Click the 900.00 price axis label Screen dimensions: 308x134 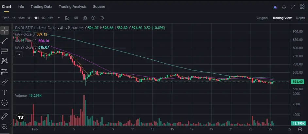point(298,31)
